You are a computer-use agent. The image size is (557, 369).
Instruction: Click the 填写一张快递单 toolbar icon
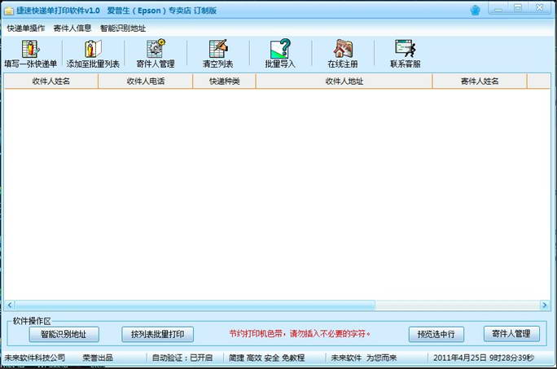click(31, 53)
